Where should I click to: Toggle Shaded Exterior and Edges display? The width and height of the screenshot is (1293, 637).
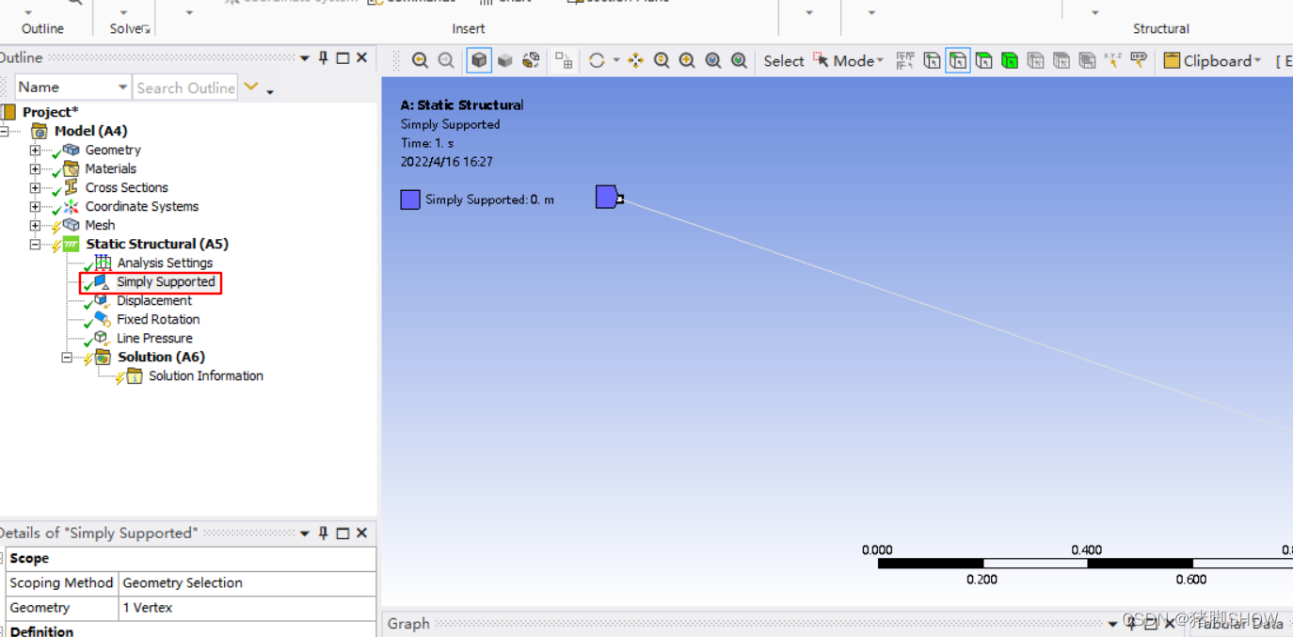480,61
